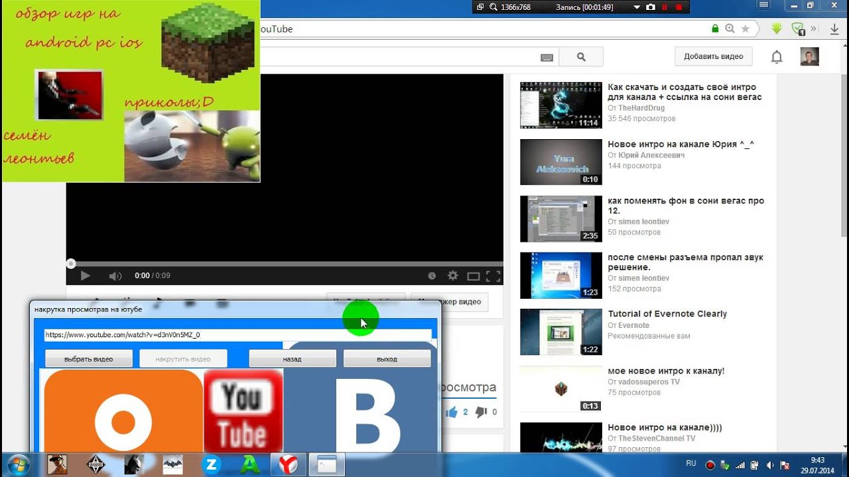849x477 pixels.
Task: Click the YouTube search magnifier button
Action: (581, 57)
